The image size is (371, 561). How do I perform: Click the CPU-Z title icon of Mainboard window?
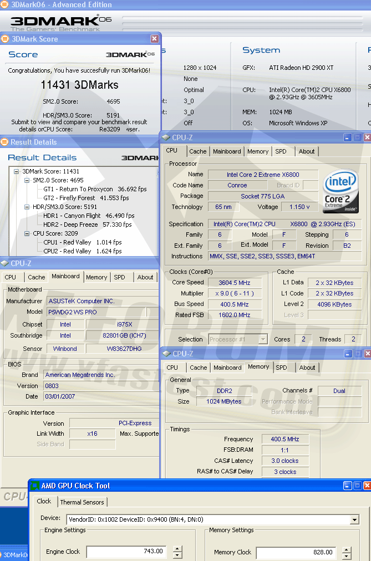pyautogui.click(x=4, y=263)
